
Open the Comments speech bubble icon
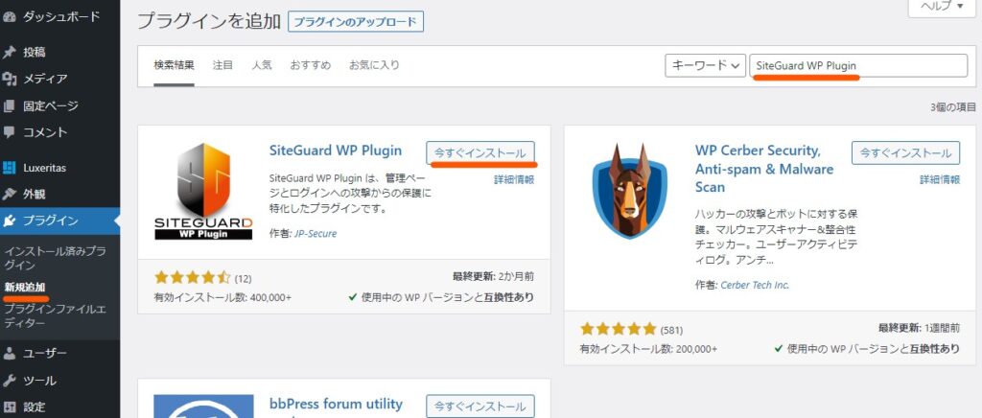coord(9,132)
